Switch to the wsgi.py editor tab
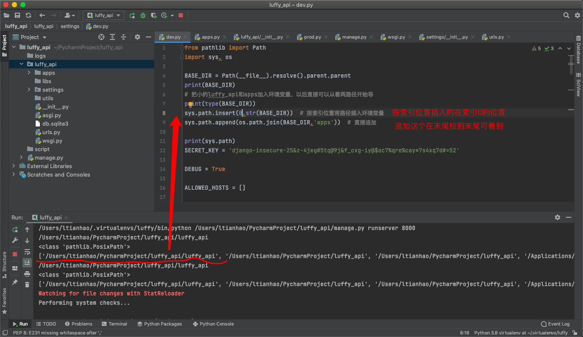 pos(396,37)
